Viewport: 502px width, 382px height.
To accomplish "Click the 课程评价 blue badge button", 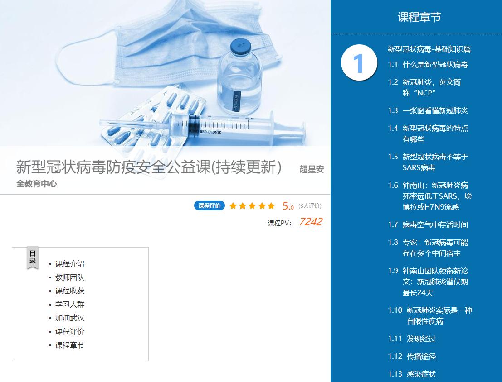I will point(210,205).
